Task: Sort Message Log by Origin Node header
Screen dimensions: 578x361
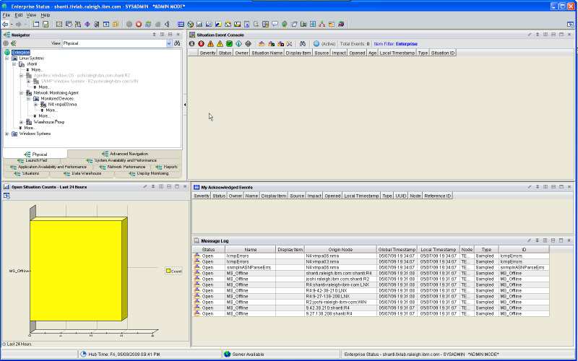Action: pos(340,250)
